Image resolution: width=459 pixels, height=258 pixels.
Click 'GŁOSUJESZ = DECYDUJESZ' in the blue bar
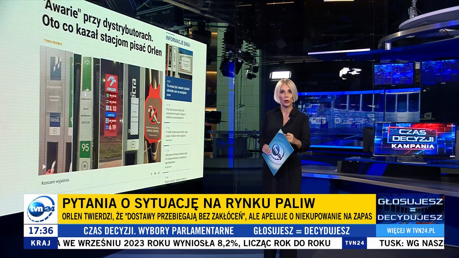302,230
